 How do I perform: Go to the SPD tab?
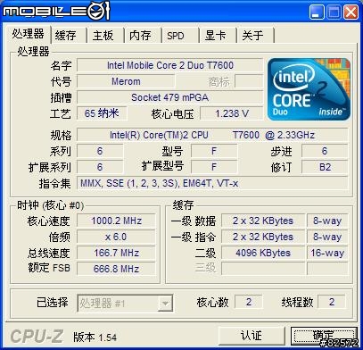pos(180,36)
